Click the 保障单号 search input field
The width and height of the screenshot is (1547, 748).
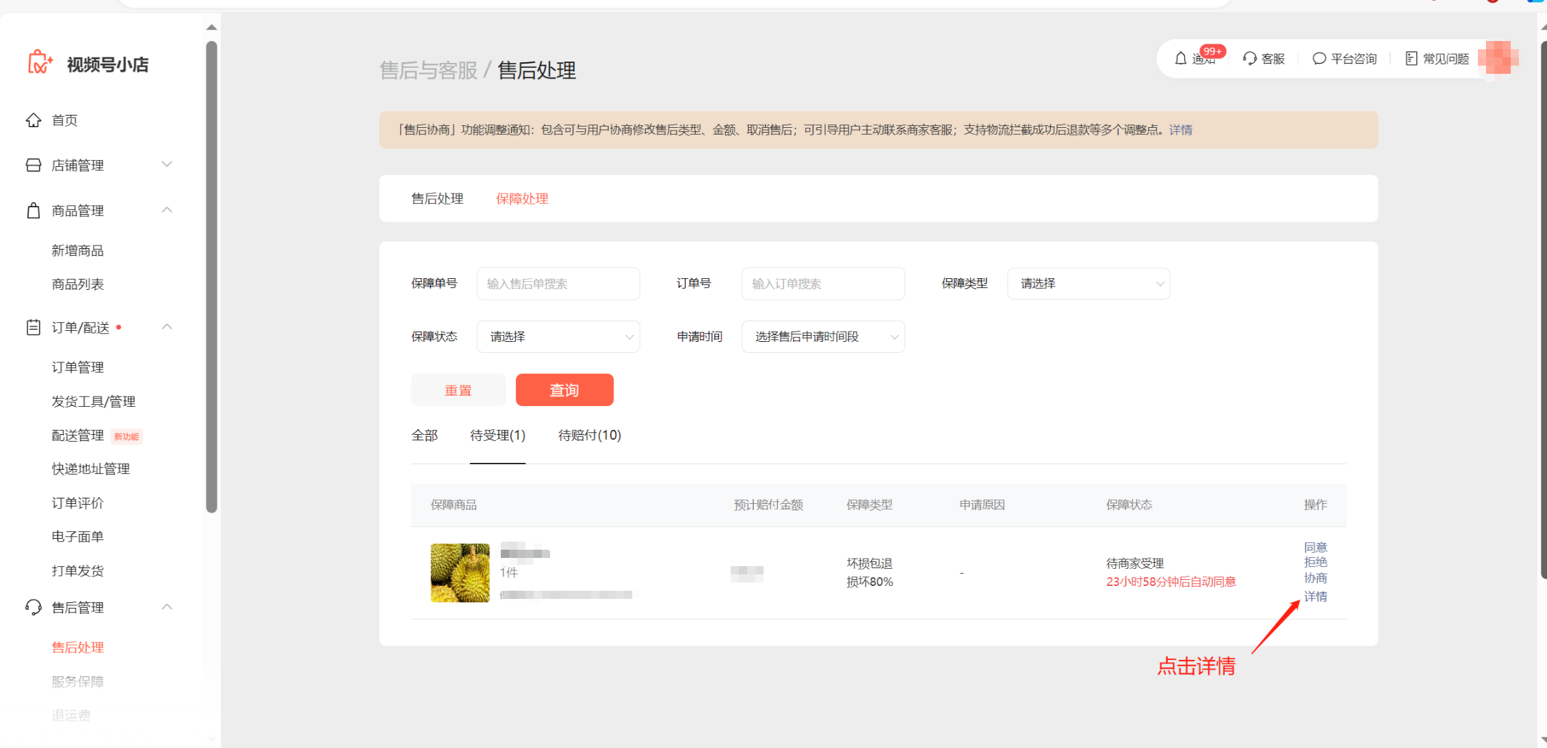click(558, 284)
